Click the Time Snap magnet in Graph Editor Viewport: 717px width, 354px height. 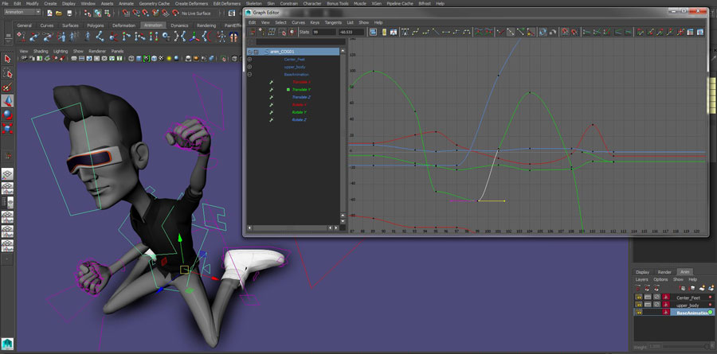(x=565, y=32)
